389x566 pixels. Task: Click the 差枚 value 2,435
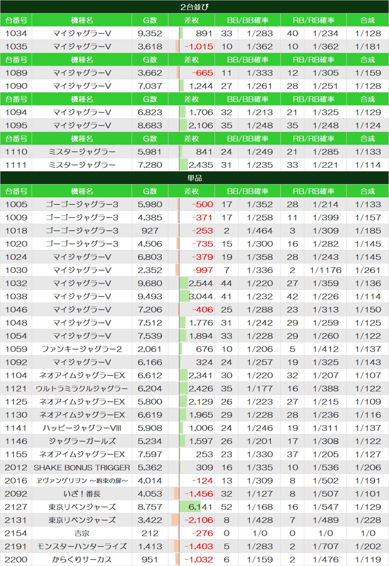point(201,165)
